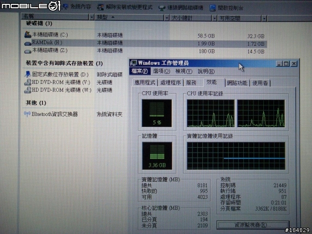Open the 說明(H) menu in Task Manager
This screenshot has height=234, width=312.
(x=206, y=71)
